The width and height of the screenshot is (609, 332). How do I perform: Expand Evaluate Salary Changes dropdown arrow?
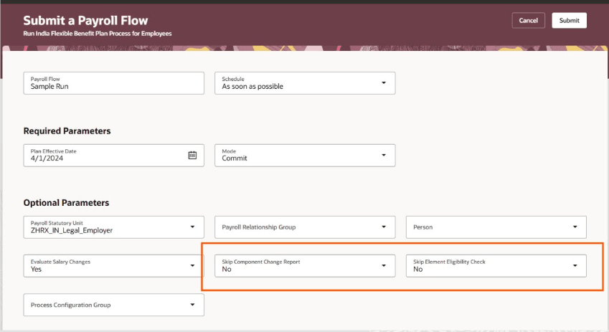(192, 265)
